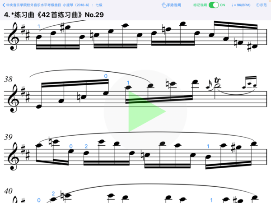Tap the treble clef on measure 38 staff

tap(13, 98)
